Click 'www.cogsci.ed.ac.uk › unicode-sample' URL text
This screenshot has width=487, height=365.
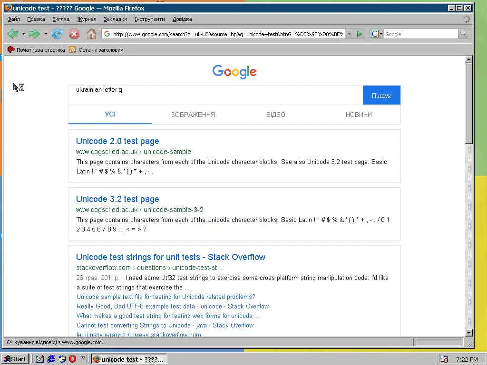pos(134,152)
